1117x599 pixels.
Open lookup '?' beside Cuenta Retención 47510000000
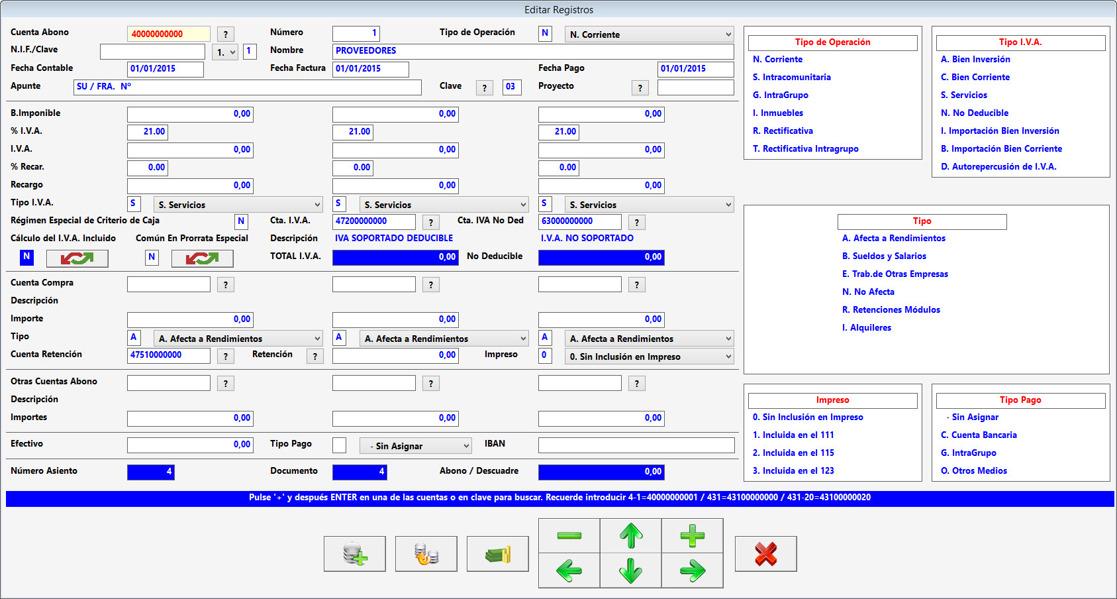(x=226, y=356)
